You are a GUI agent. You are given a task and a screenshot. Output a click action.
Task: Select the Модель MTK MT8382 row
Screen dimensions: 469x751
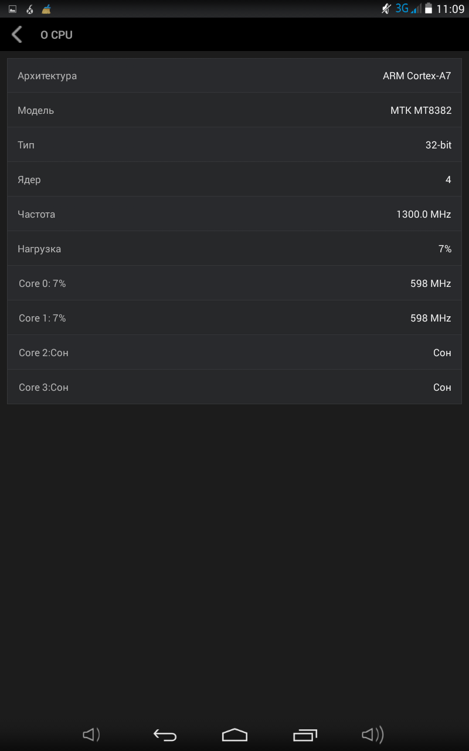[235, 110]
